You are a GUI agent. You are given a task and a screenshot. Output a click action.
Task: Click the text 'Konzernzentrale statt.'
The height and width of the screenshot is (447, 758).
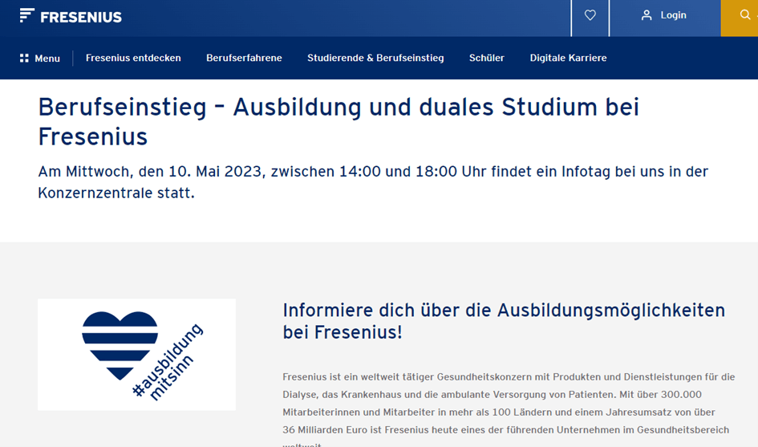pos(116,193)
